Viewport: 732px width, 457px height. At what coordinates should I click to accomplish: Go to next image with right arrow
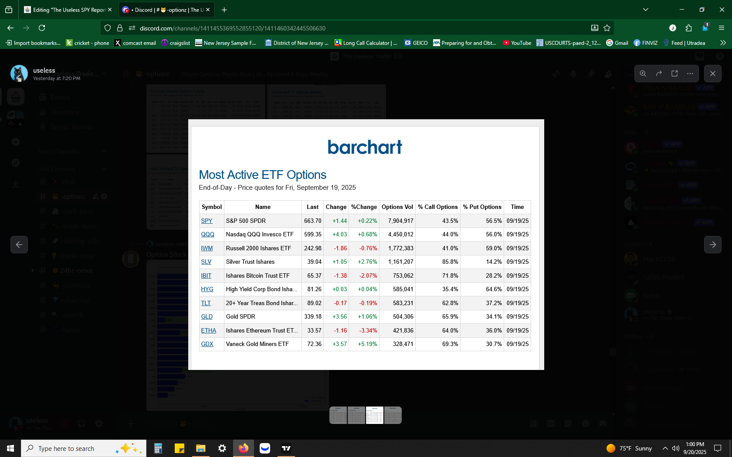(713, 245)
